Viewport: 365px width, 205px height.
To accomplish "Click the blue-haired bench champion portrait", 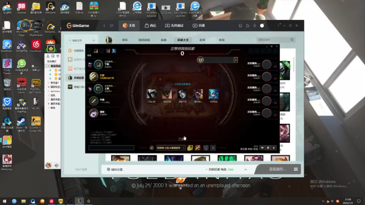I will pyautogui.click(x=214, y=94).
